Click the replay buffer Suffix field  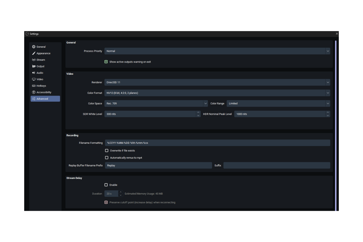pyautogui.click(x=277, y=165)
